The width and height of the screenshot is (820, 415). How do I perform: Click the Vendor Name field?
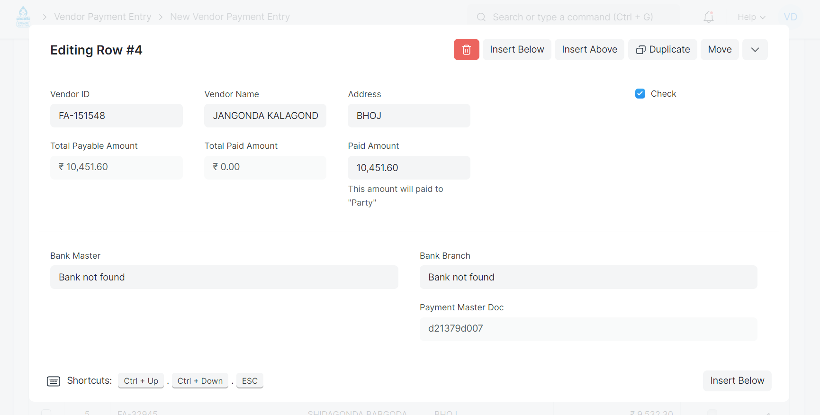pos(265,116)
